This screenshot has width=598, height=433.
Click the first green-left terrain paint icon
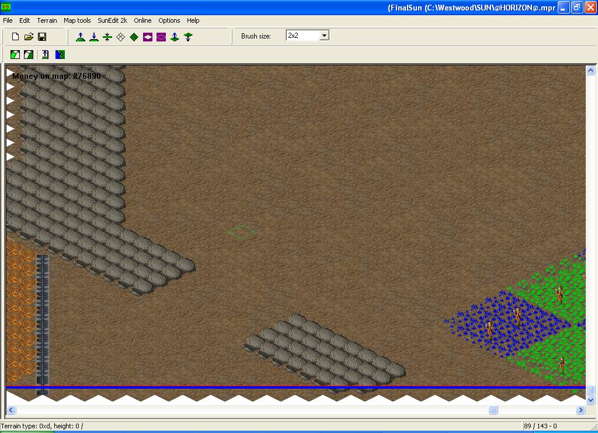click(x=15, y=54)
